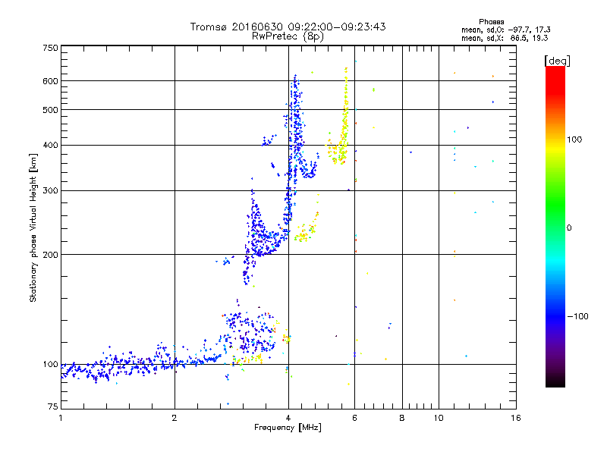Click the 16 tick on the frequency axis
Screen dimensions: 607x455
pos(515,418)
